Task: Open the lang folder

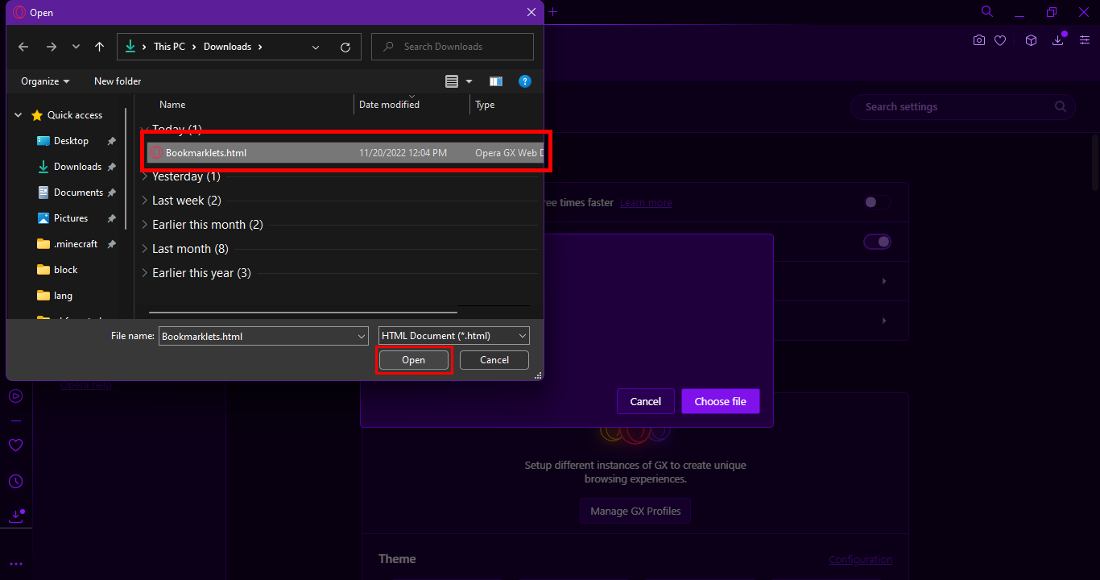Action: [x=55, y=296]
